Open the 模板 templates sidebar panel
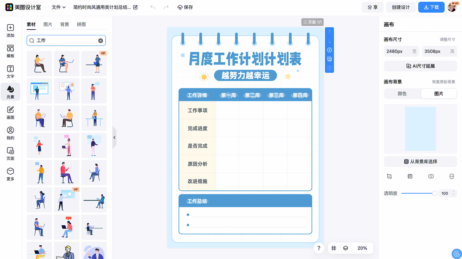 10,51
